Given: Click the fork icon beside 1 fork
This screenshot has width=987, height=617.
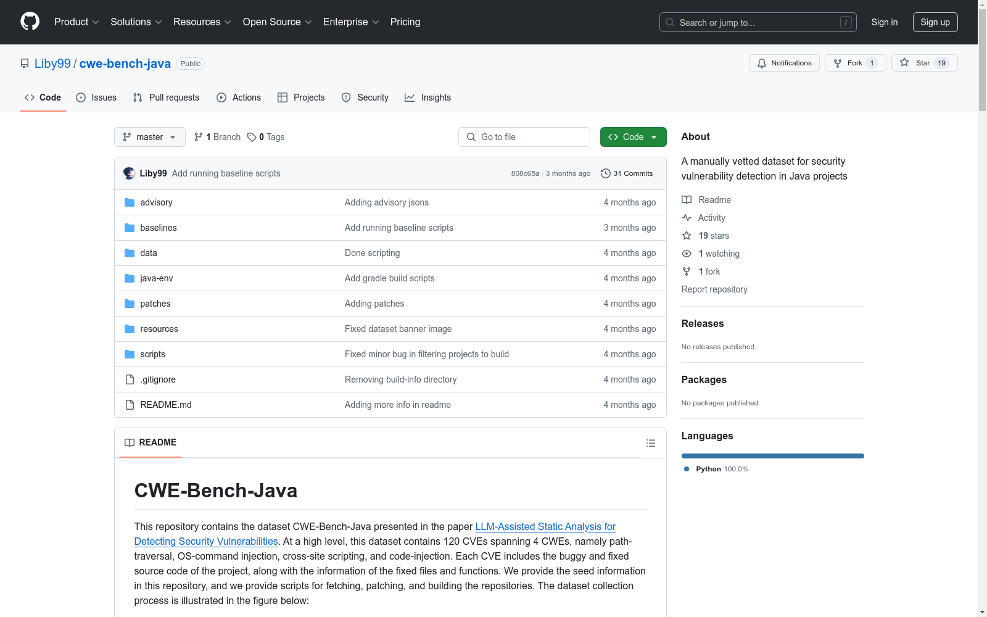Looking at the screenshot, I should coord(687,271).
